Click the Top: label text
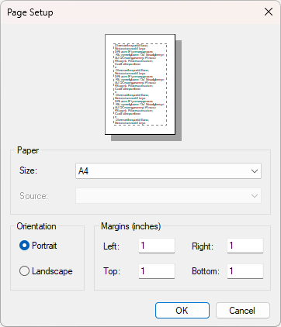Screen dimensions: 281x327 pyautogui.click(x=112, y=271)
